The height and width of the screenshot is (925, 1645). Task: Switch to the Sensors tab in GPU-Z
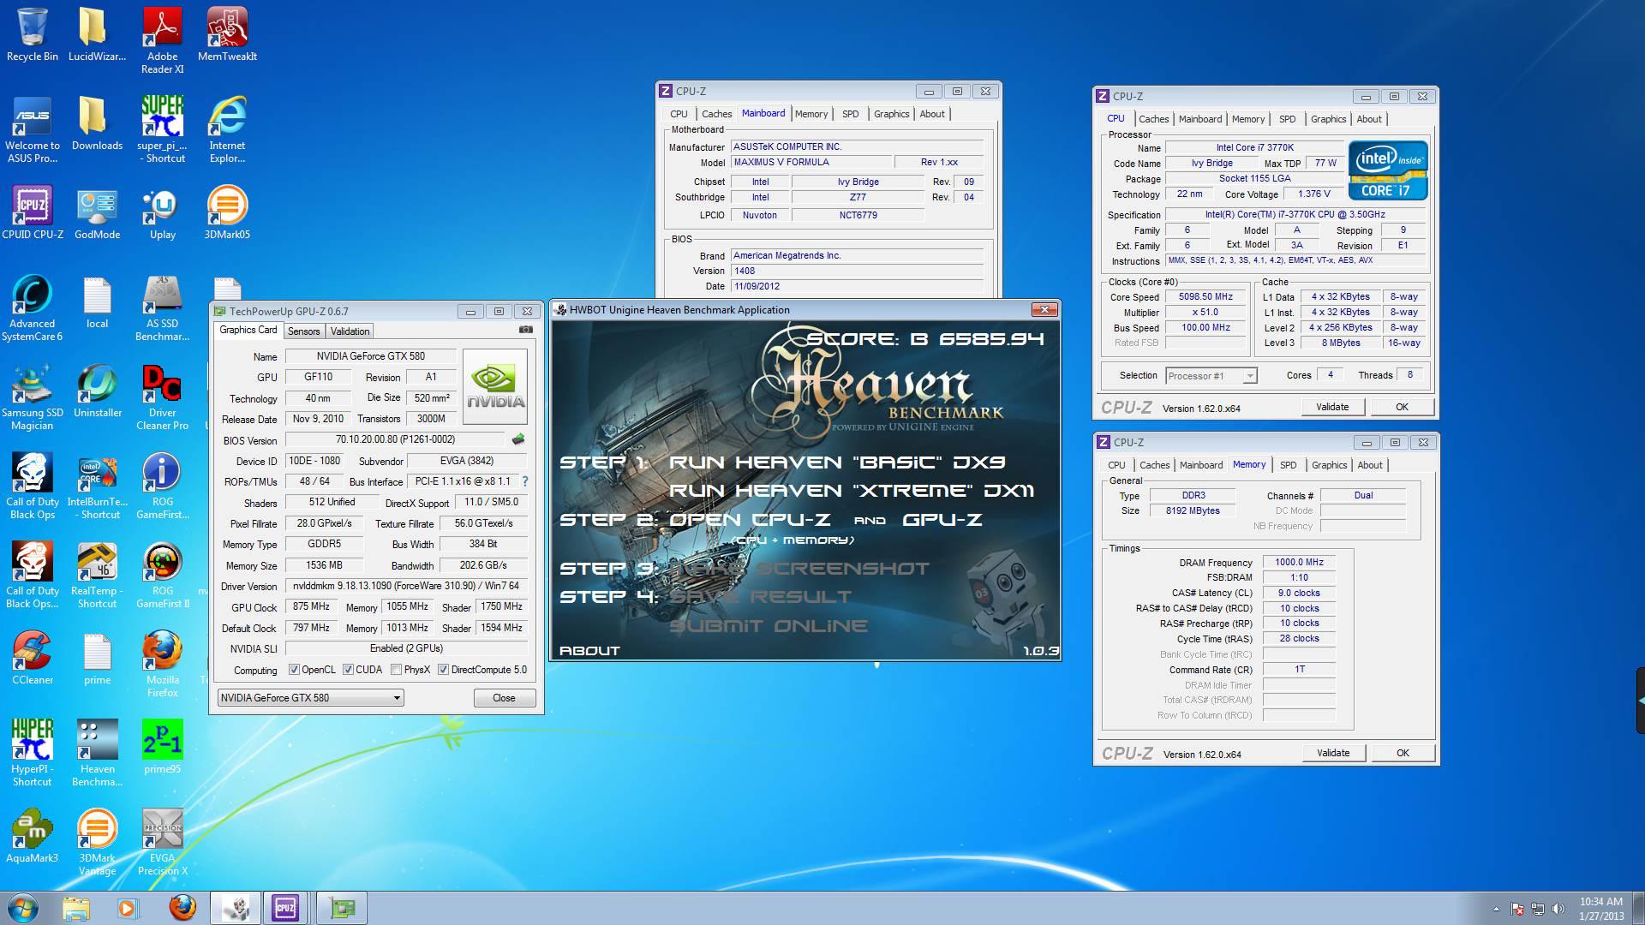(303, 331)
